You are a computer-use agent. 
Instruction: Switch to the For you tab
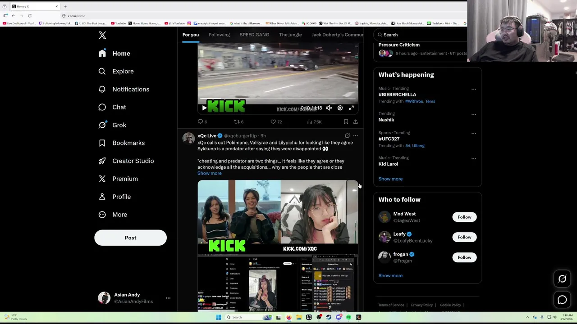[191, 35]
